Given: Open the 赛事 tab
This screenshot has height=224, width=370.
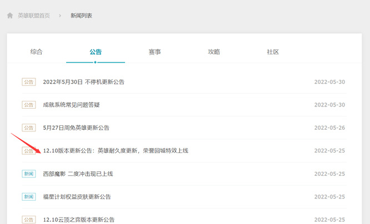Looking at the screenshot, I should pyautogui.click(x=154, y=52).
